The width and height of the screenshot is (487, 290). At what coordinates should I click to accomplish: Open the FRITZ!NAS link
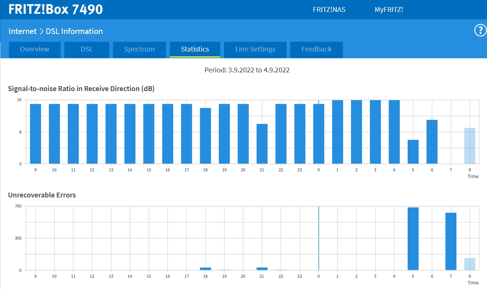pyautogui.click(x=329, y=10)
